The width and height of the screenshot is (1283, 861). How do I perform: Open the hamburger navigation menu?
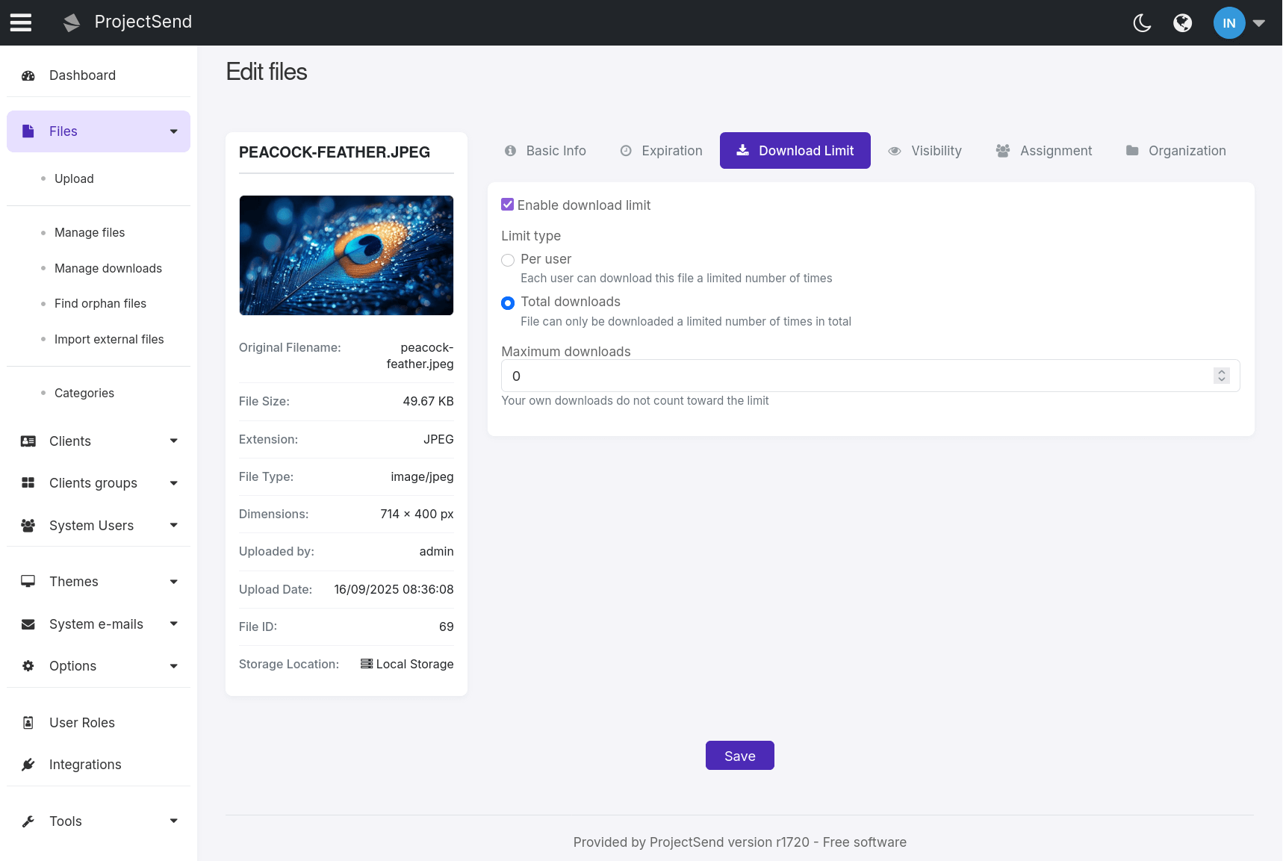click(19, 22)
